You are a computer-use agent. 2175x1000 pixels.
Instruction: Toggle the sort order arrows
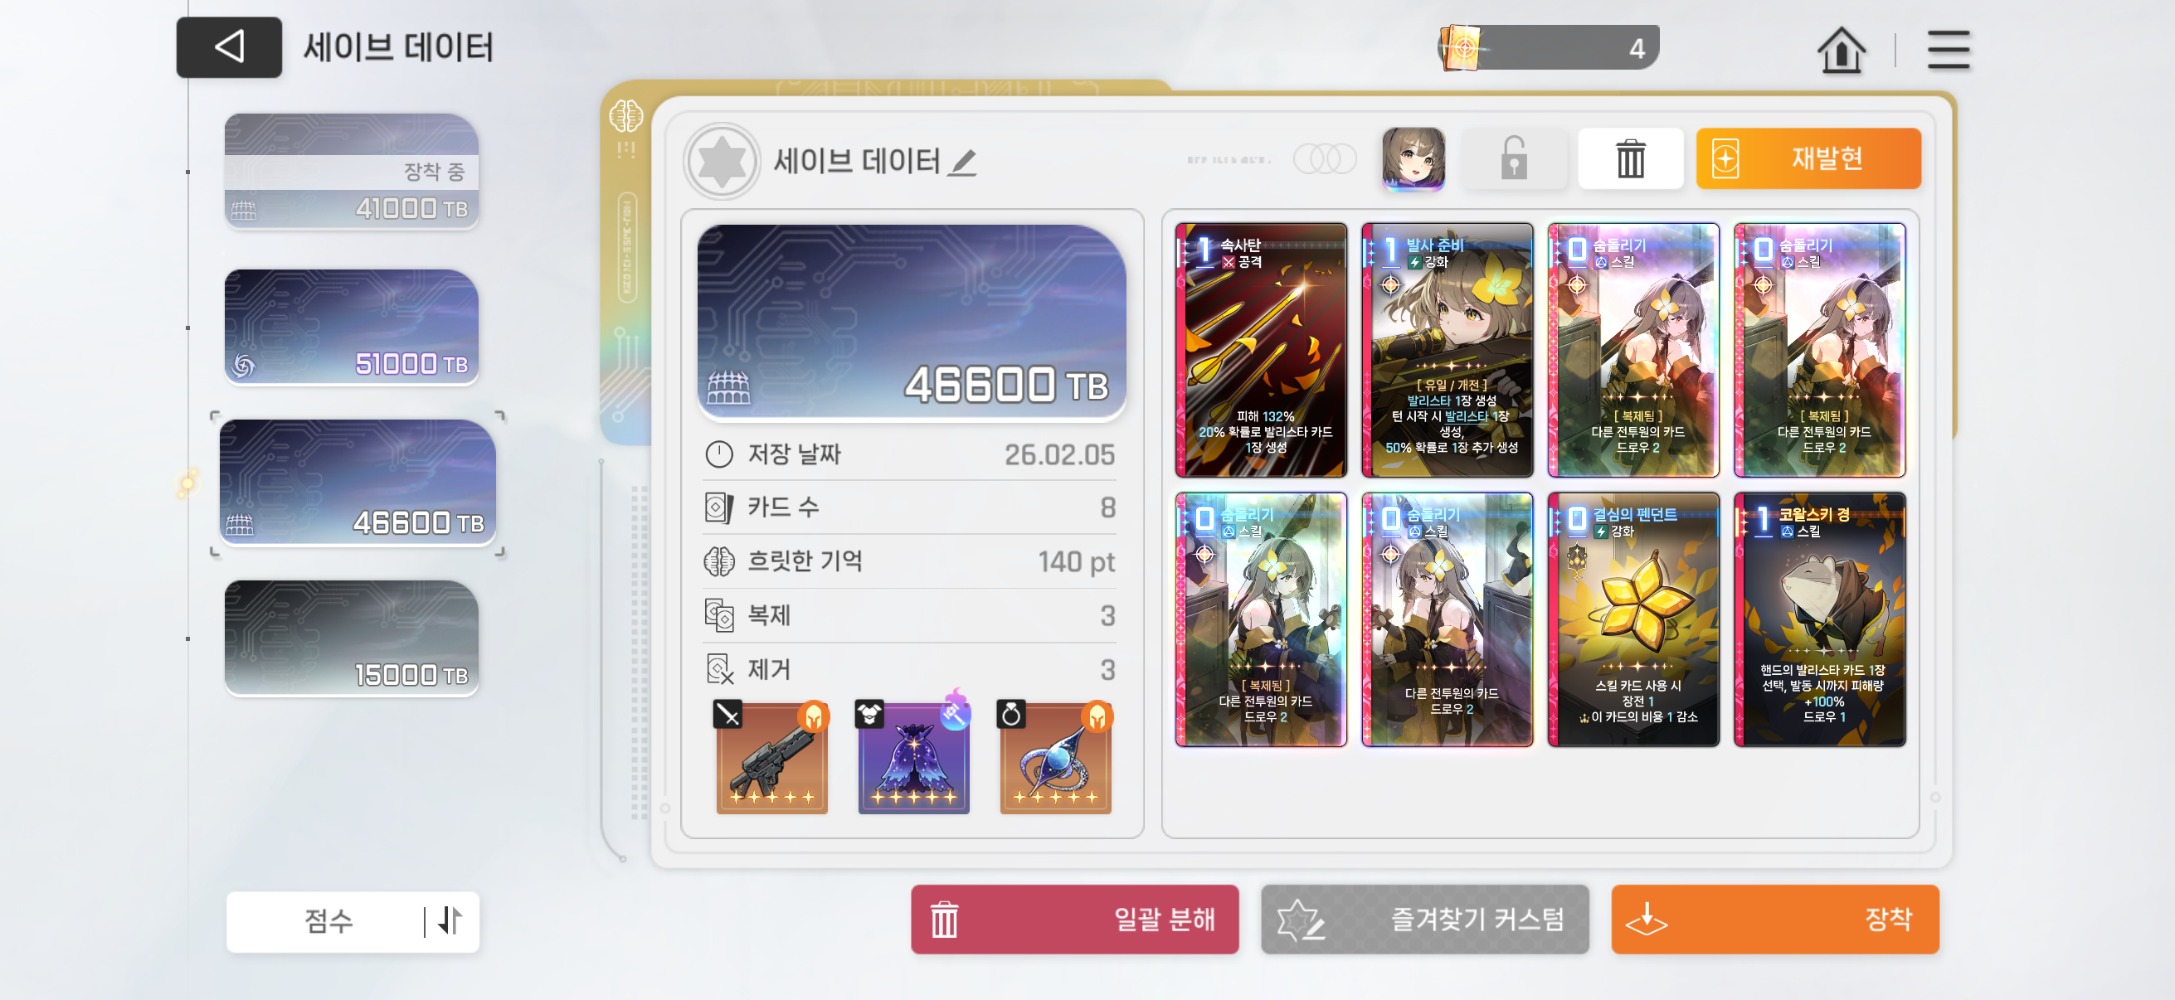tap(451, 920)
